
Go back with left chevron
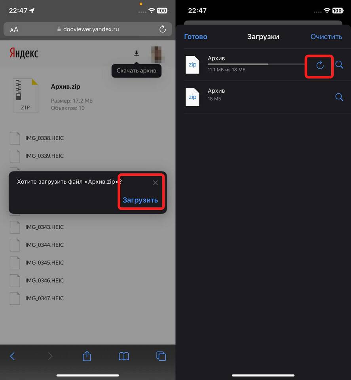[x=12, y=356]
